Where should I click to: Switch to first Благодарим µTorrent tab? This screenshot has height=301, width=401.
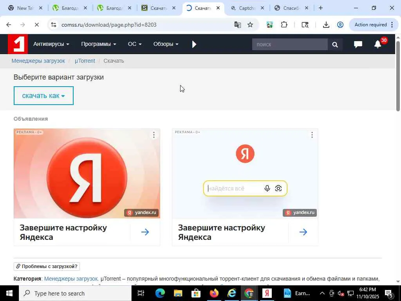pos(69,8)
